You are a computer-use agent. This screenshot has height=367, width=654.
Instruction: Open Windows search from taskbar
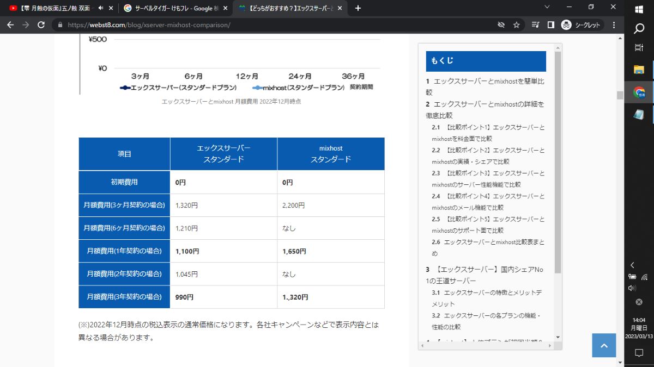[639, 29]
